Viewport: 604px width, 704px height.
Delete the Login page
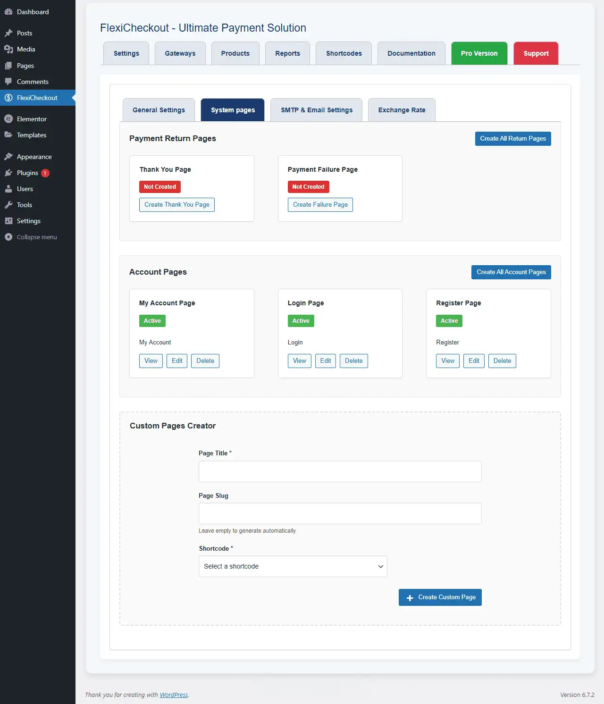(x=354, y=361)
